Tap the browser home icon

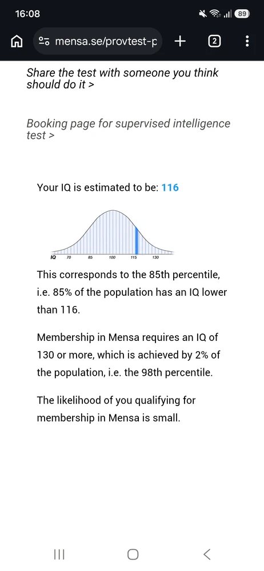click(x=17, y=42)
